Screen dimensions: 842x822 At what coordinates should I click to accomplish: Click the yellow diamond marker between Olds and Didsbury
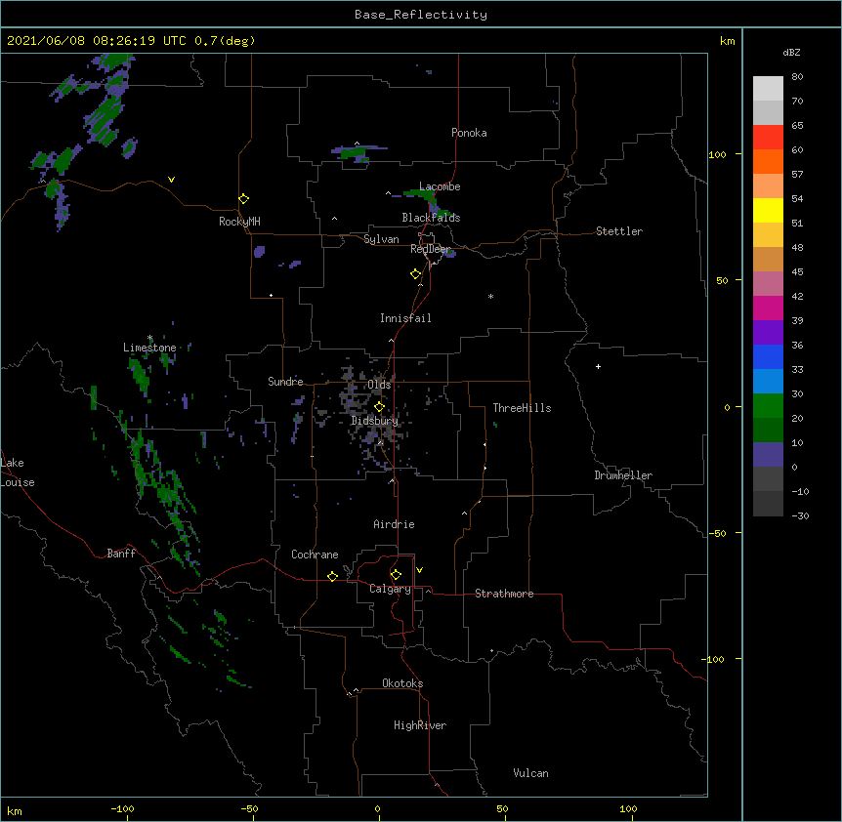coord(379,407)
